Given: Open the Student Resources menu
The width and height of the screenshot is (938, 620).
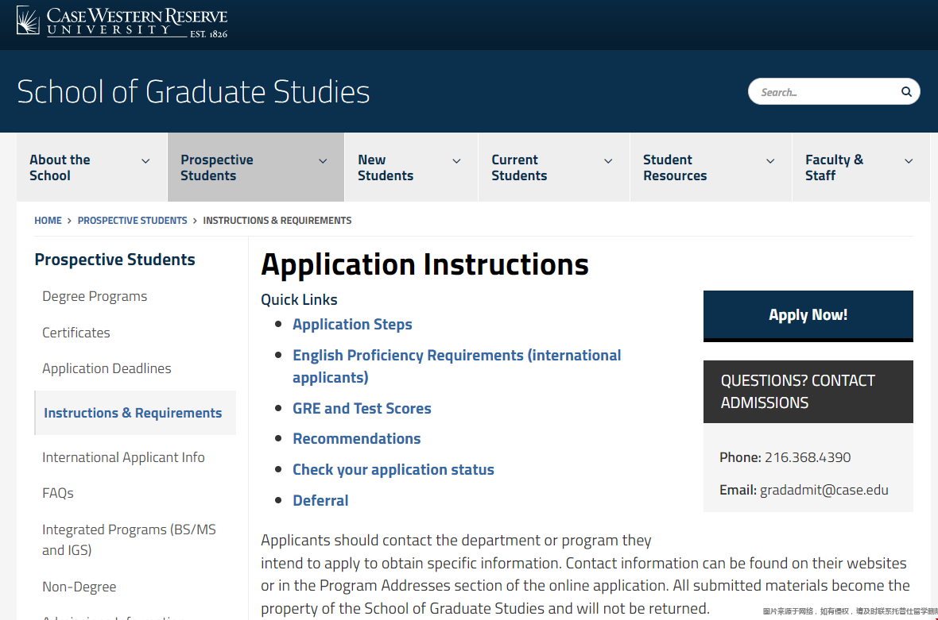Looking at the screenshot, I should point(711,168).
